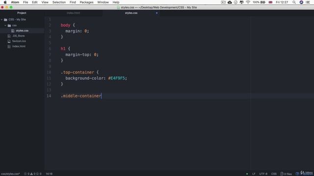The width and height of the screenshot is (314, 176).
Task: Click the styles.css file icon
Action: pyautogui.click(x=13, y=31)
